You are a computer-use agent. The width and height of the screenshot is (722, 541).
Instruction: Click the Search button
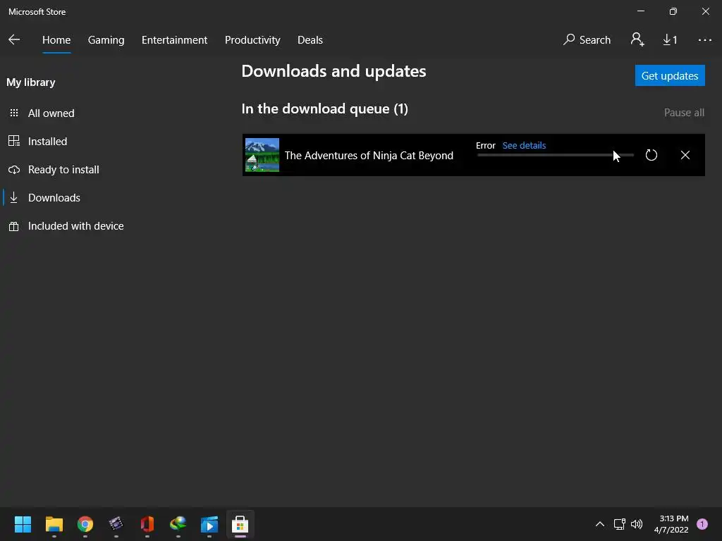pos(587,40)
